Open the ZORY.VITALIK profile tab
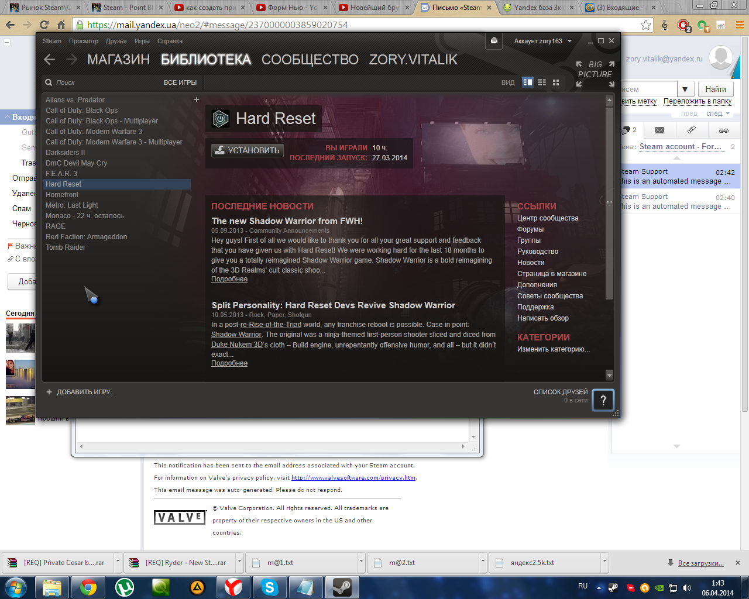 click(413, 60)
